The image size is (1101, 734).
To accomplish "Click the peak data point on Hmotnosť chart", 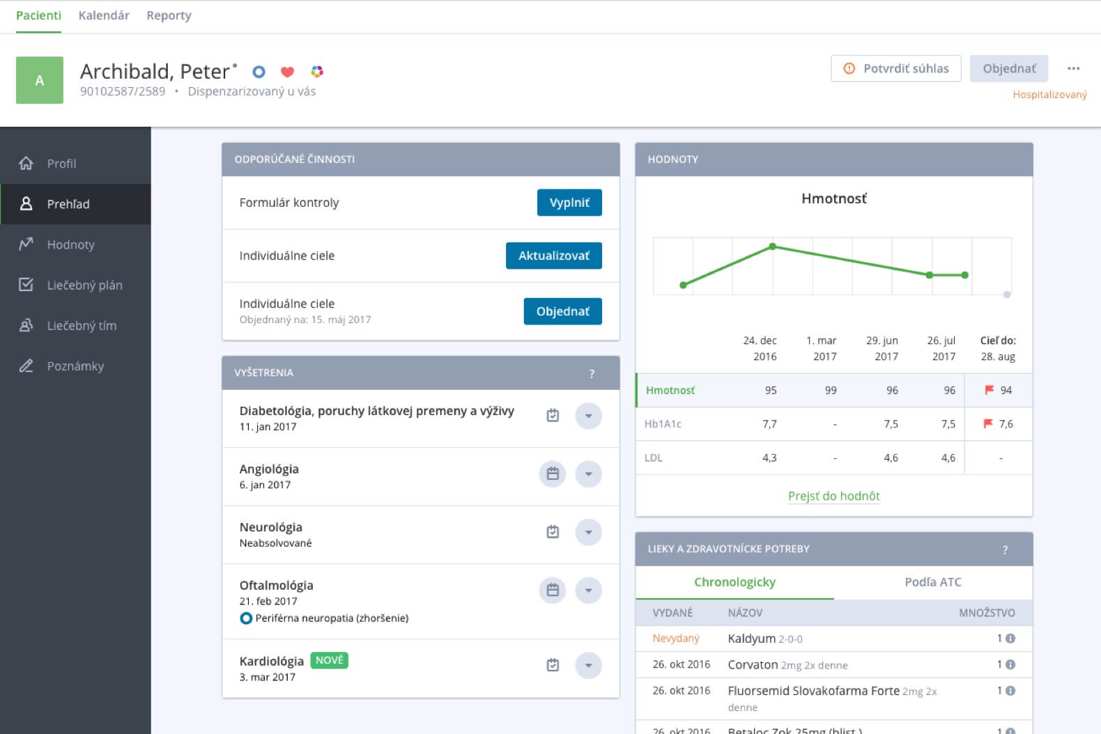I will click(x=772, y=247).
